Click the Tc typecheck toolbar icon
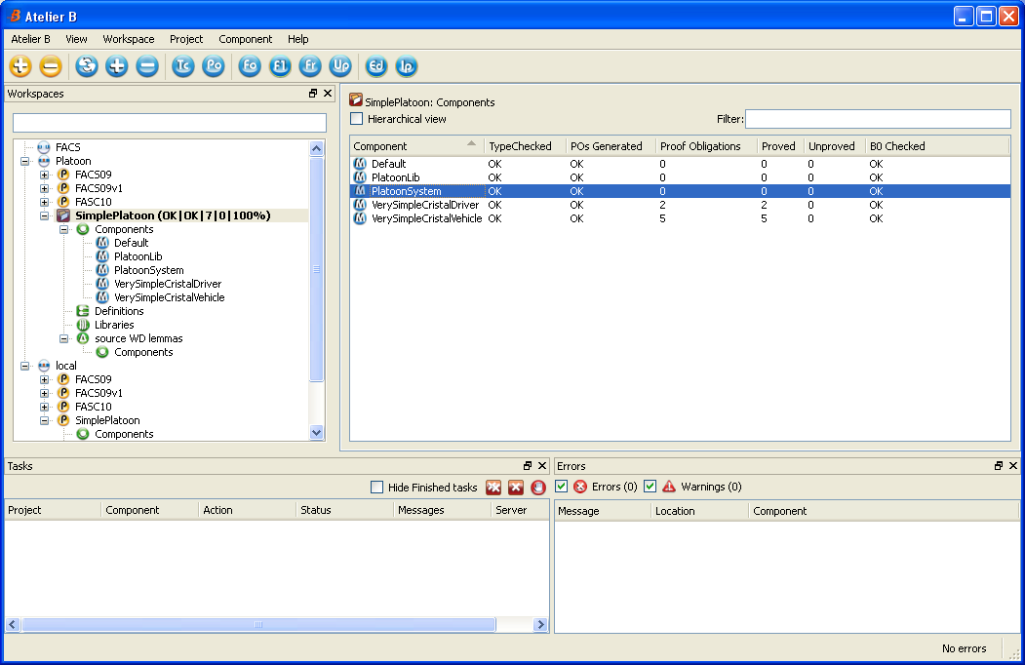The height and width of the screenshot is (665, 1025). (x=182, y=66)
